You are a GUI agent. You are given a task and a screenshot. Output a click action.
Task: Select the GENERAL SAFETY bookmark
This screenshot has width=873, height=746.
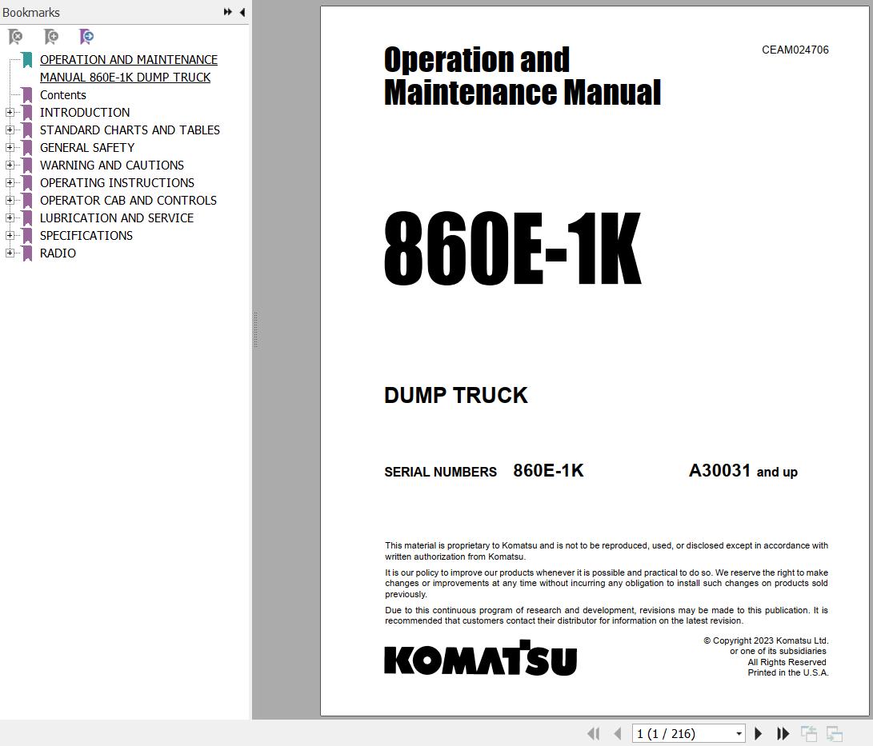pos(87,147)
